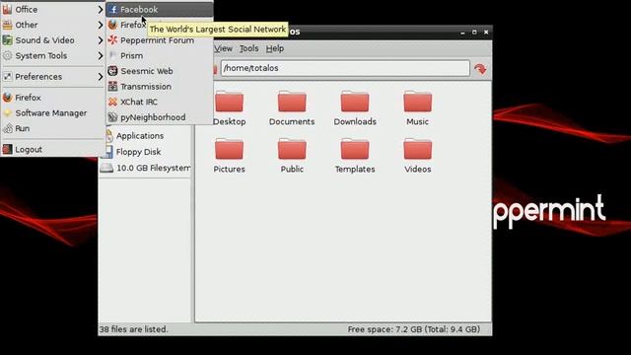Click the XChat IRC icon

click(113, 102)
